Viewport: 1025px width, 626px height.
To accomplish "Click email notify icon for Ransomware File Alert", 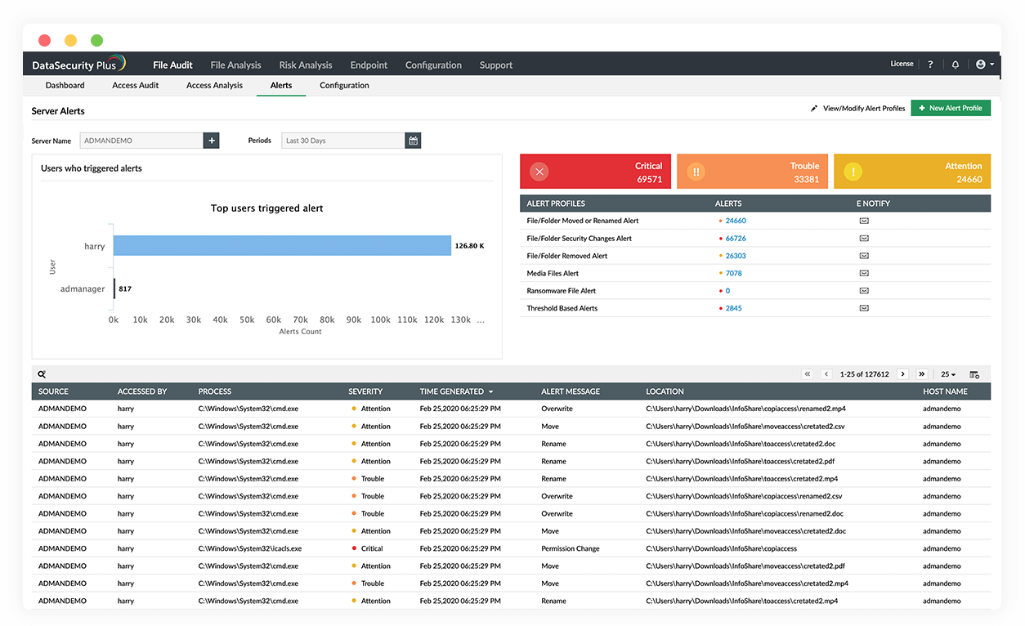I will coord(864,291).
